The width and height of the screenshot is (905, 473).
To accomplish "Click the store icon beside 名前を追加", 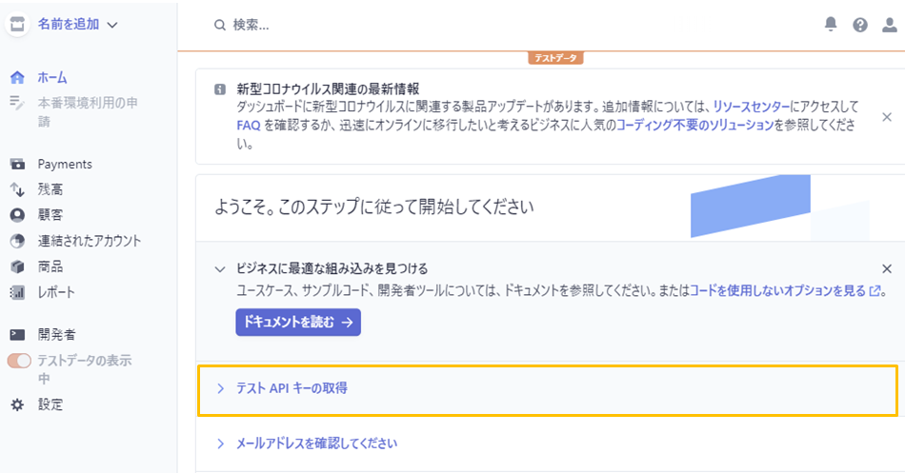I will coord(17,24).
